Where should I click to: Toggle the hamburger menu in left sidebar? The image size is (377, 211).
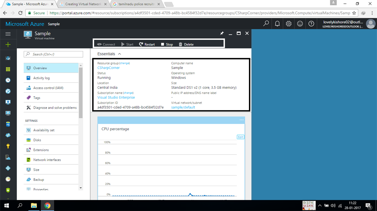(8, 34)
